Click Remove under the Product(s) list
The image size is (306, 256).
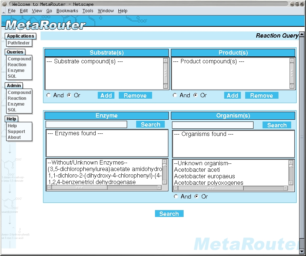coord(262,95)
